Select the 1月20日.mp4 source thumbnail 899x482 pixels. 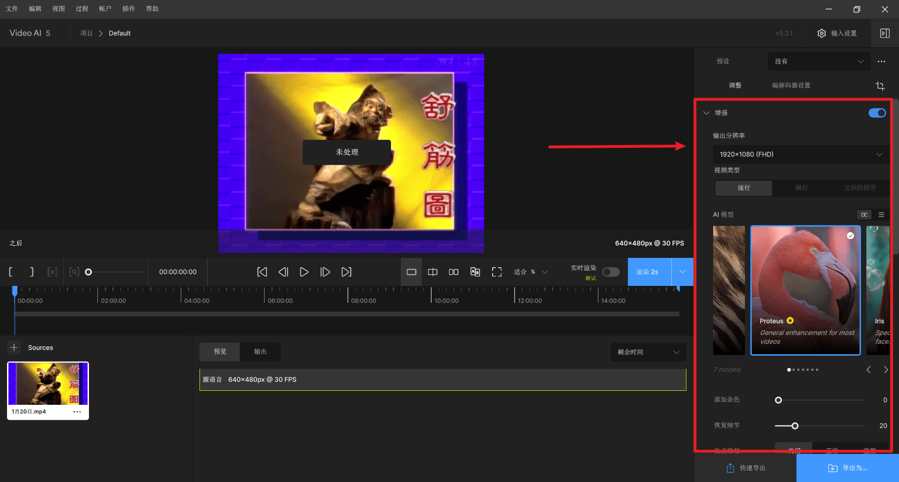tap(47, 384)
